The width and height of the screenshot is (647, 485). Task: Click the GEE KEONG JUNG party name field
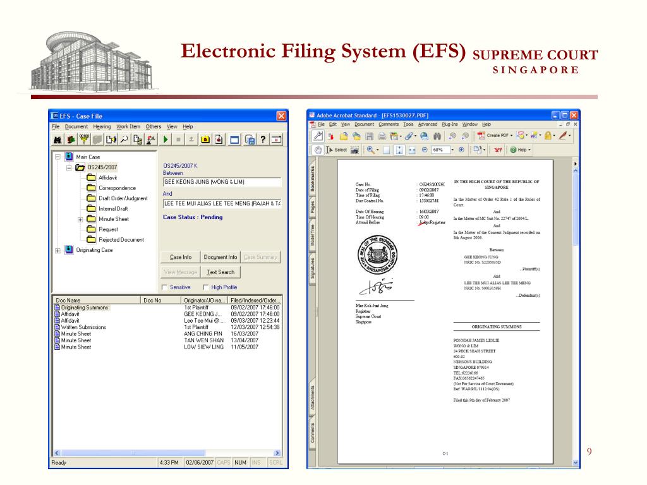point(222,182)
